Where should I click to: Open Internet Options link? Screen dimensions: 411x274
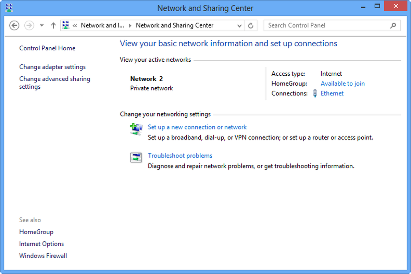point(41,244)
